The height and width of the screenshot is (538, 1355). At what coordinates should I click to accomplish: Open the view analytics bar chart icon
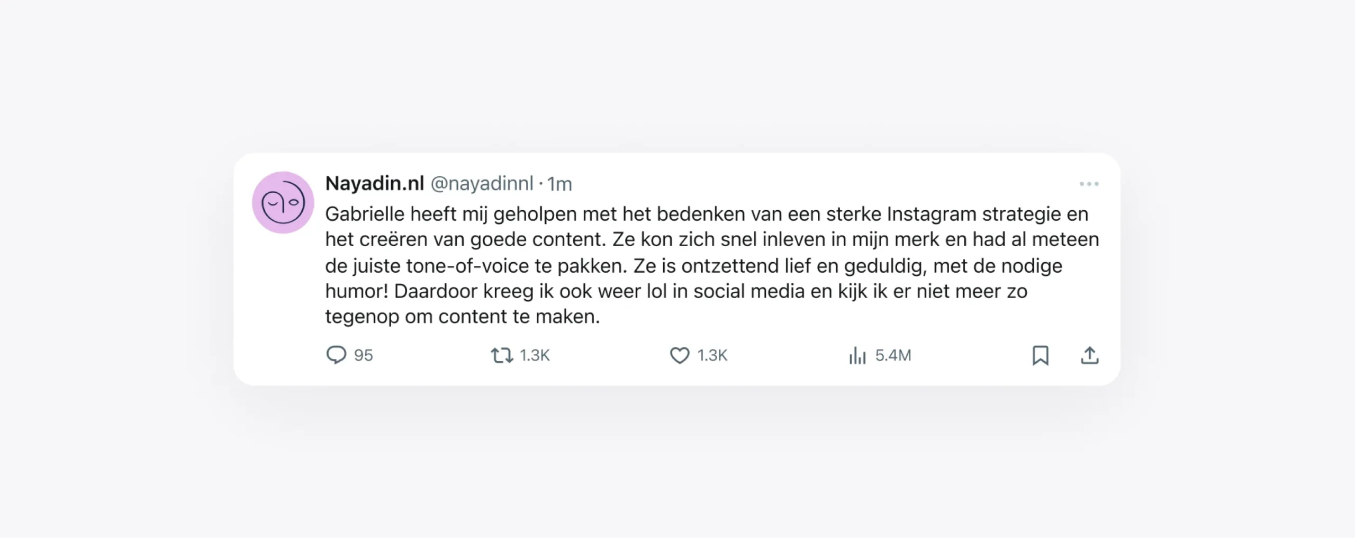tap(857, 355)
